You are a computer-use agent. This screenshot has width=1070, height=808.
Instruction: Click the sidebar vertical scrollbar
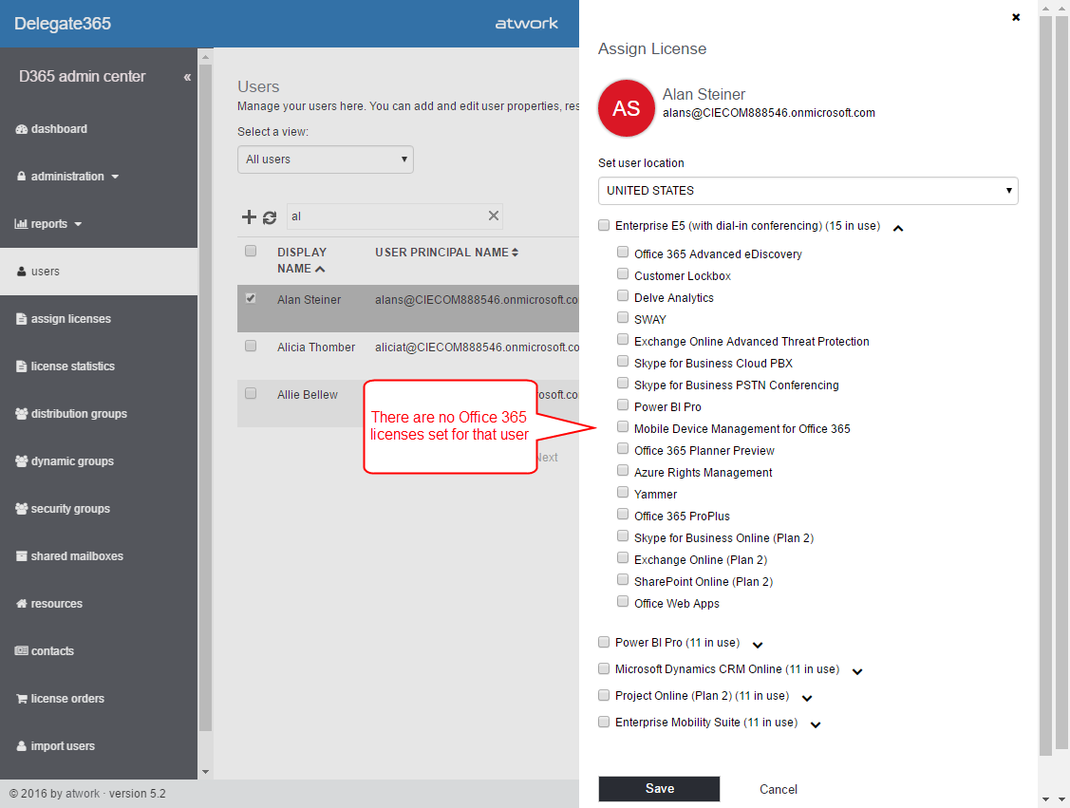pos(205,398)
